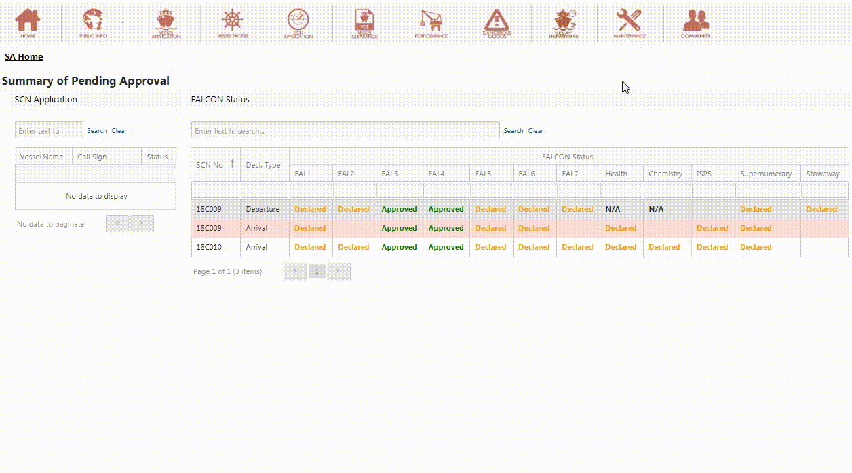Viewport: 852px width, 473px height.
Task: Sort by the SCN No column header
Action: (x=215, y=165)
